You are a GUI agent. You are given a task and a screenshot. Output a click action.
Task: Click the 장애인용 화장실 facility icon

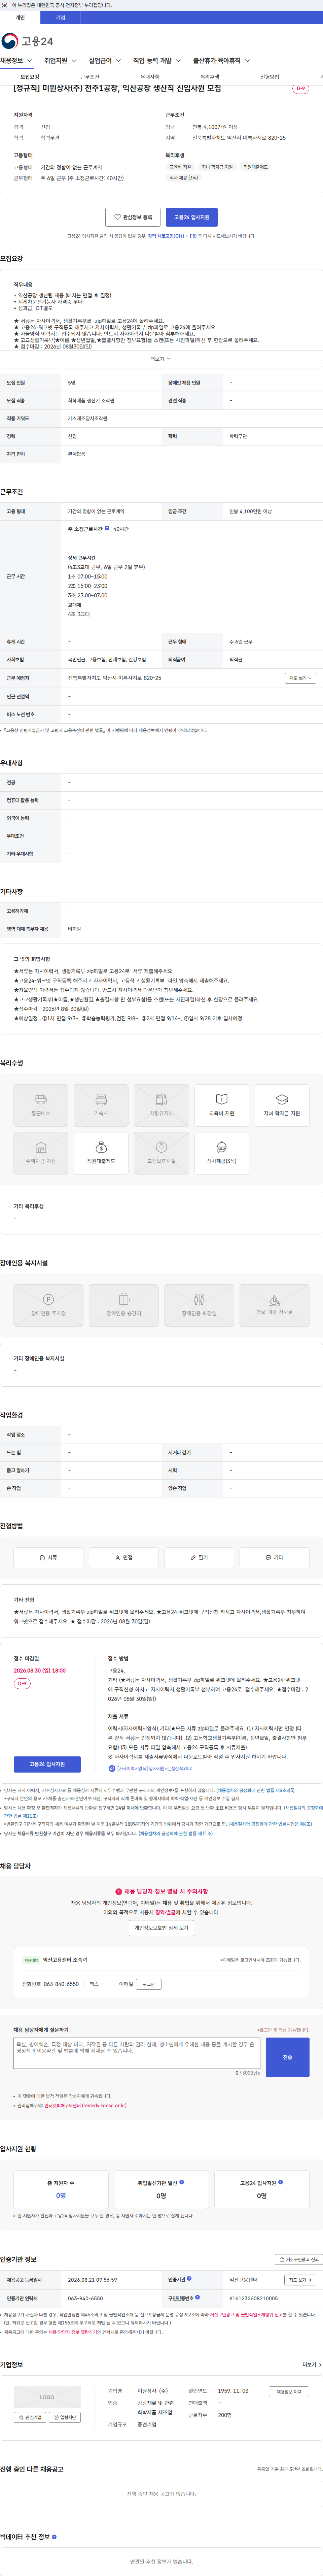(x=199, y=1305)
